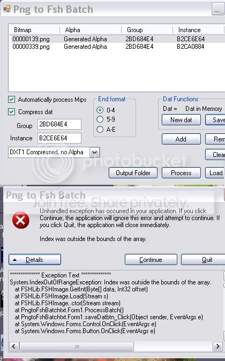
Task: Choose the A-E end format option
Action: point(100,130)
